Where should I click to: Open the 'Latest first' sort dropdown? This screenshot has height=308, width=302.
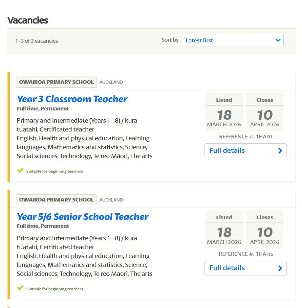[232, 40]
